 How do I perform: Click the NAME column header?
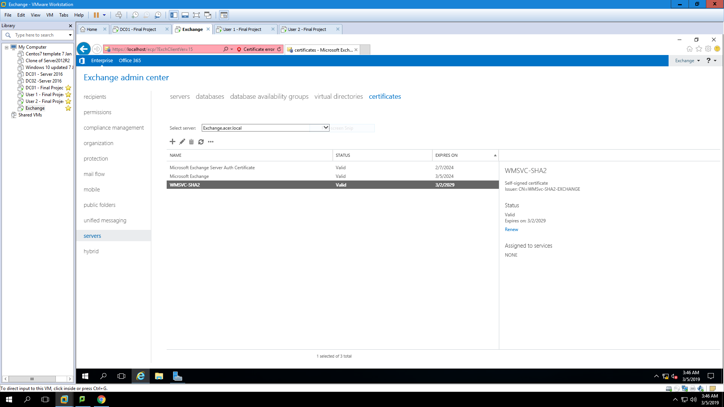click(250, 155)
